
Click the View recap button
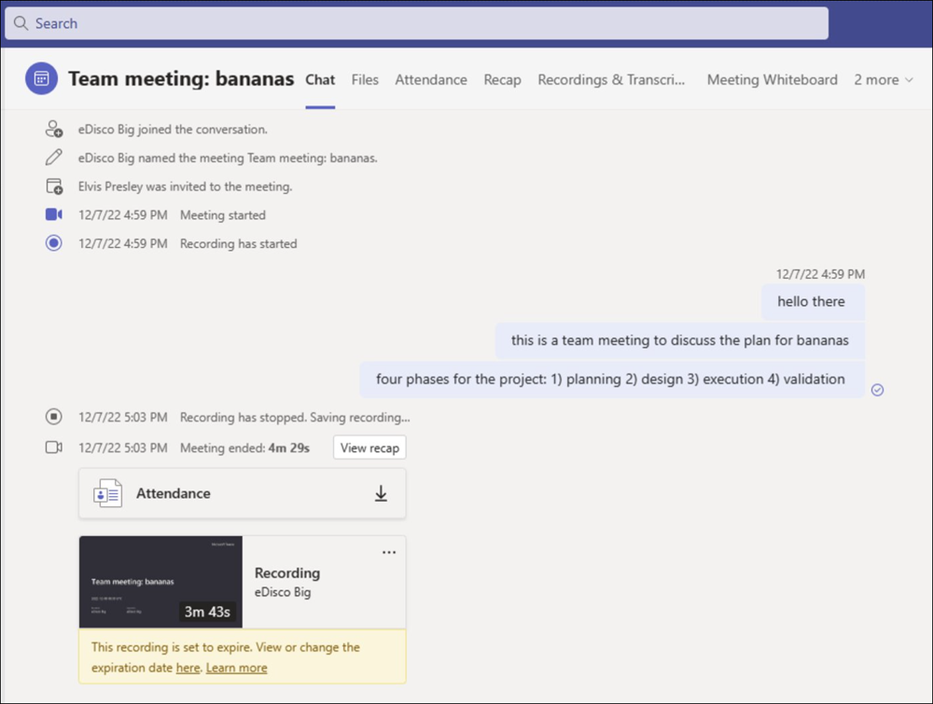tap(369, 448)
